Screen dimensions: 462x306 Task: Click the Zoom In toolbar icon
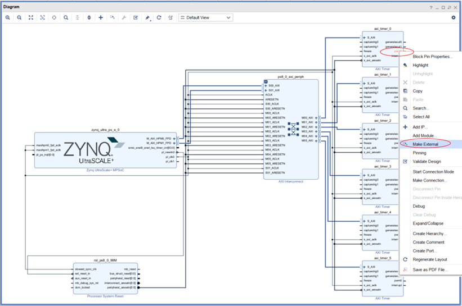8,18
